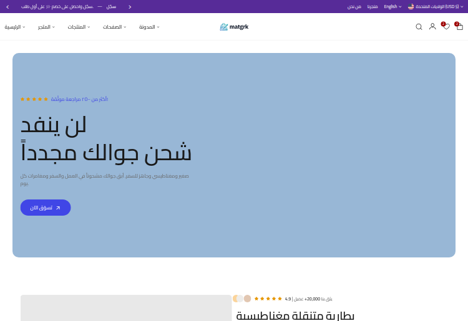This screenshot has height=321, width=468.
Task: Open the search magnifier icon
Action: 419,27
